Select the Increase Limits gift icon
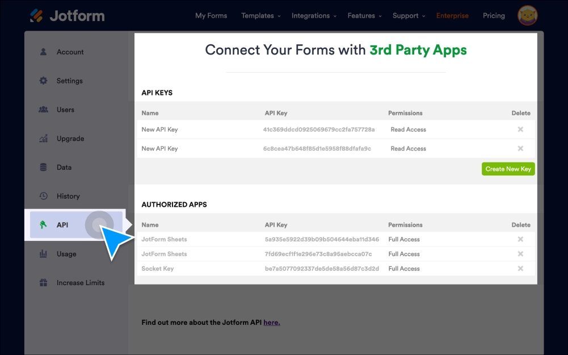The image size is (568, 355). pyautogui.click(x=43, y=282)
